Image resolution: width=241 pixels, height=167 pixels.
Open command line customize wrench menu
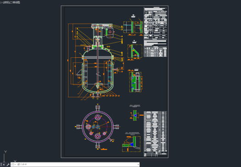[x=8, y=165]
